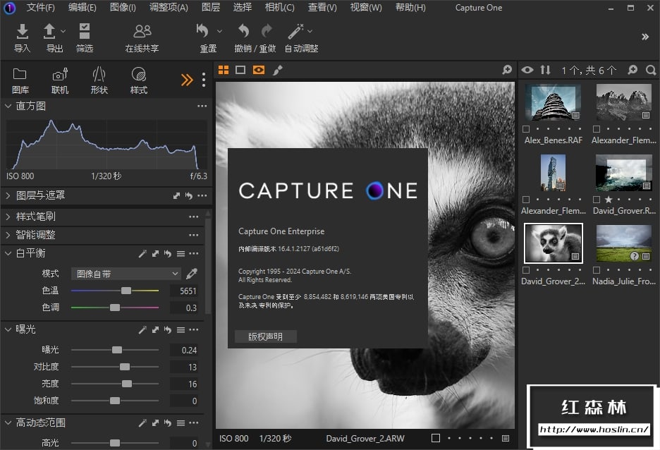The width and height of the screenshot is (660, 450).
Task: Pick the white balance eyedropper tool
Action: 191,274
